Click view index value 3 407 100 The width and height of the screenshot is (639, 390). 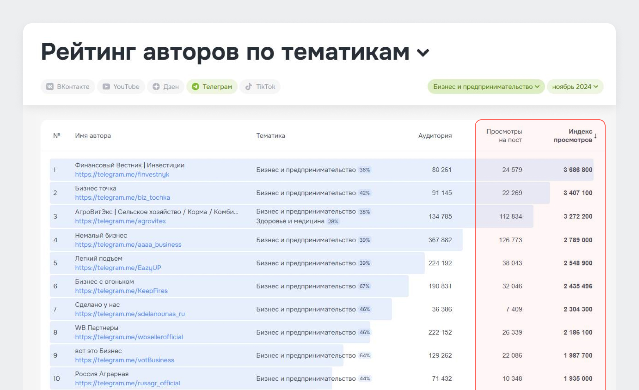click(578, 193)
